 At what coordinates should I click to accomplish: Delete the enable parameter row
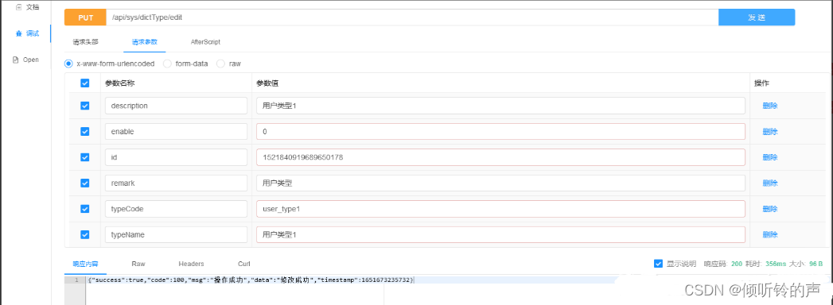[770, 132]
